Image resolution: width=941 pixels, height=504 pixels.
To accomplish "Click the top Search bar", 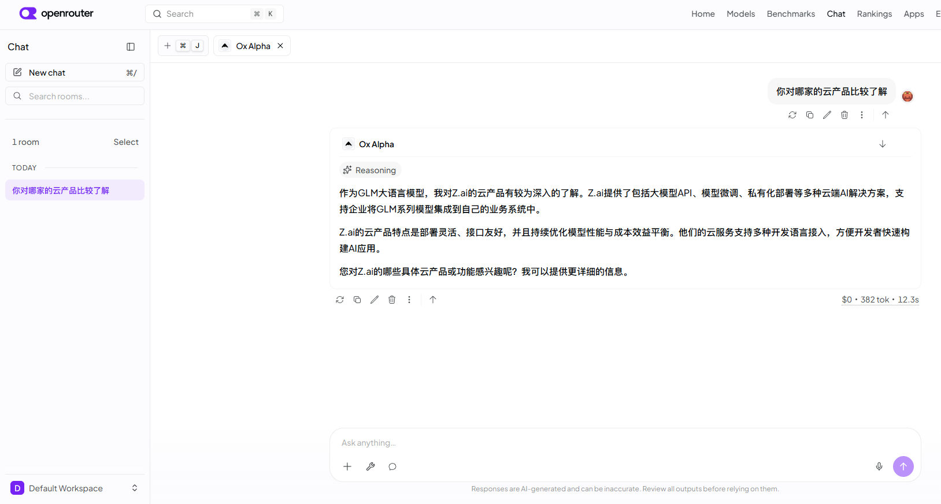I will tap(214, 14).
